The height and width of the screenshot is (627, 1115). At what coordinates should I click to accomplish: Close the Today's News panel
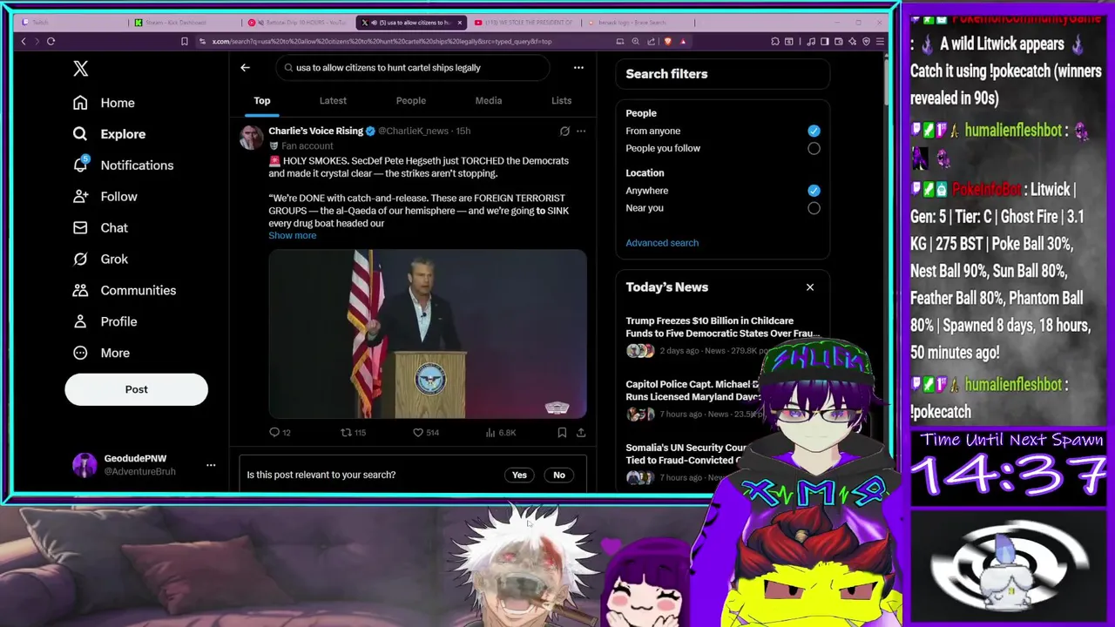pyautogui.click(x=810, y=287)
